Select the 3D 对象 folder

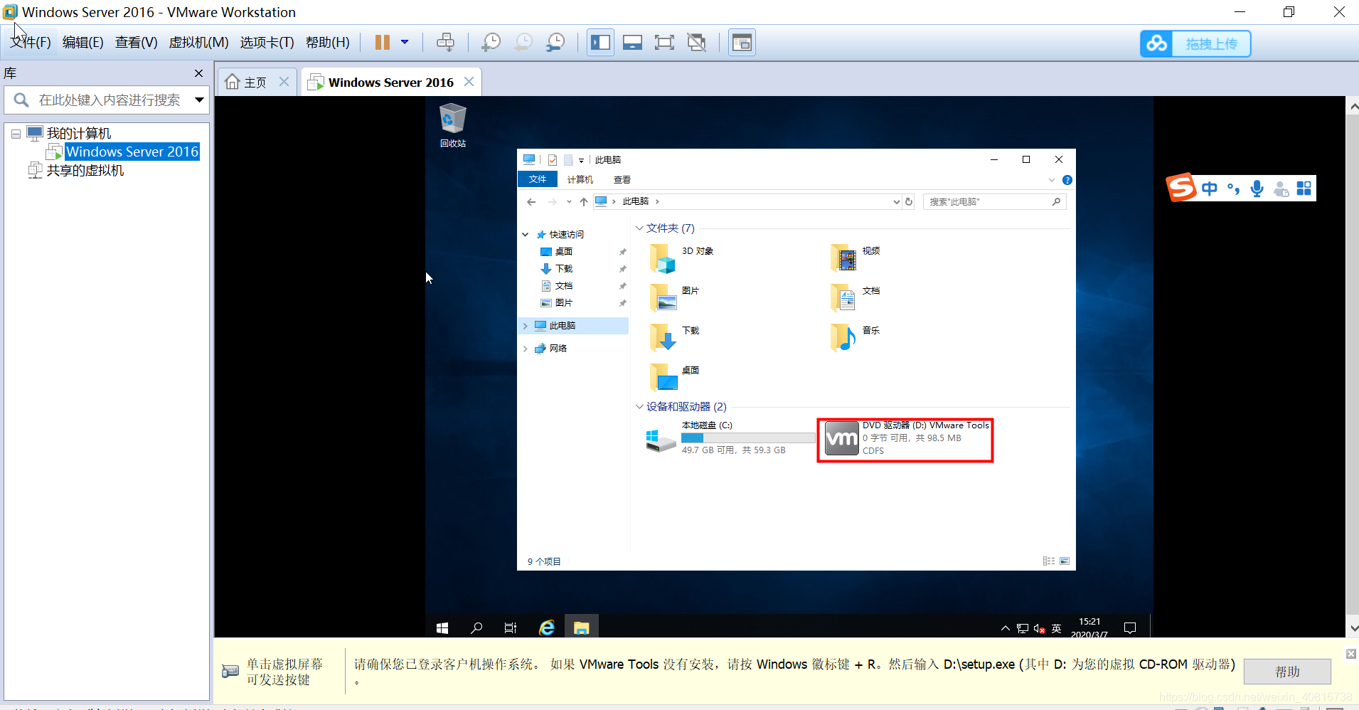tap(681, 258)
